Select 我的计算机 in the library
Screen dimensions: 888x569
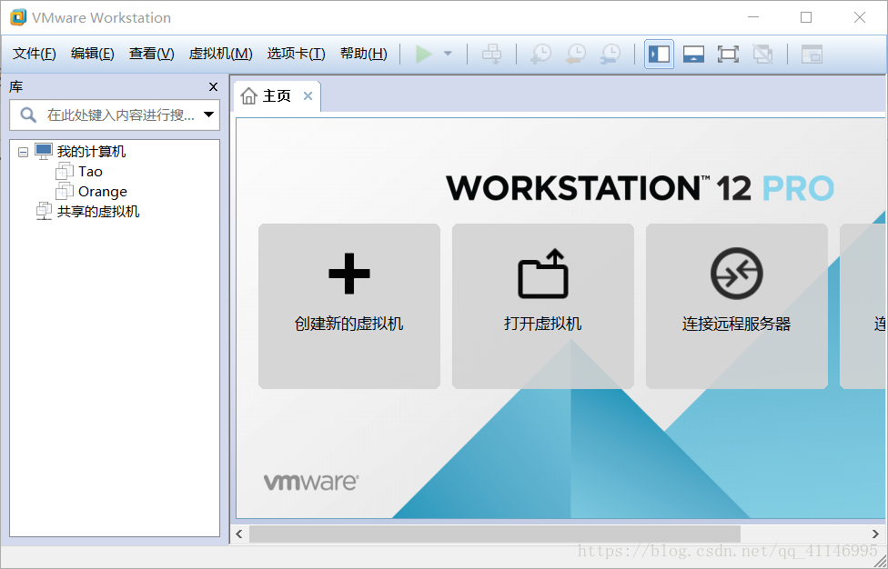click(x=91, y=152)
